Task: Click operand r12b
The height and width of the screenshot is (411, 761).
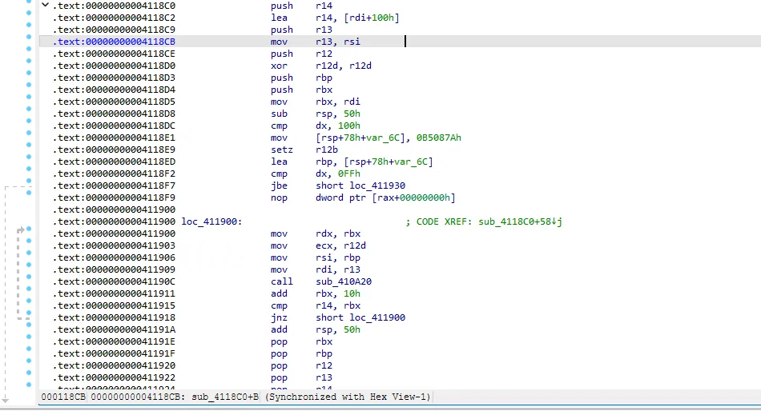Action: (327, 150)
